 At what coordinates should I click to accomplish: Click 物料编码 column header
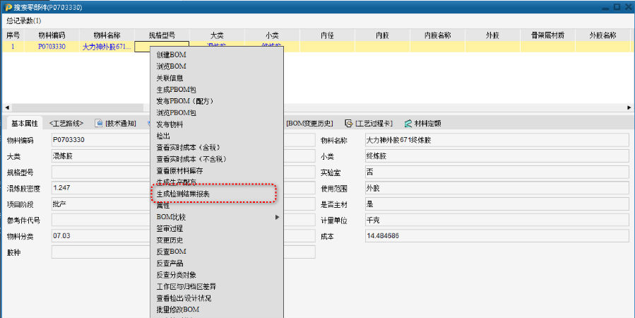[52, 35]
